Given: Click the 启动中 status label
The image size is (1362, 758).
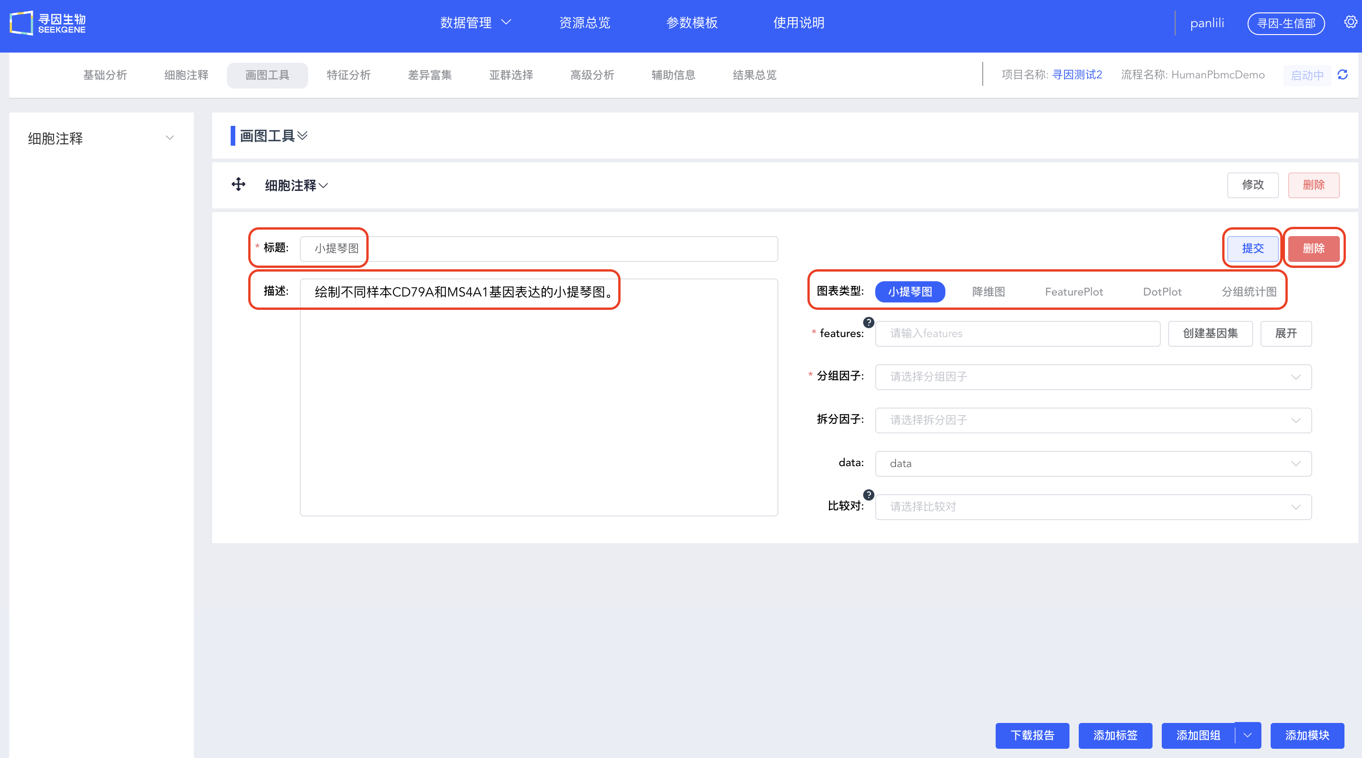Looking at the screenshot, I should pos(1307,76).
